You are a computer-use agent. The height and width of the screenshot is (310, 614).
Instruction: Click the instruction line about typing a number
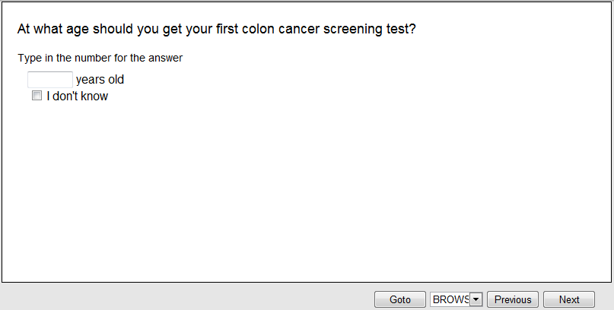[x=100, y=57]
